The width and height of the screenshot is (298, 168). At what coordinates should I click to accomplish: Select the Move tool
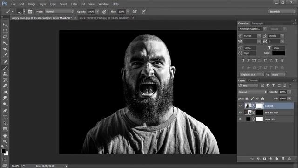click(x=5, y=25)
